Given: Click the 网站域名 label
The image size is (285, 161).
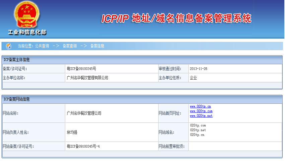Looking at the screenshot, I should [166, 132].
